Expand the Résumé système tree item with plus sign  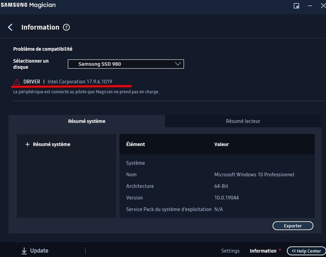click(28, 145)
